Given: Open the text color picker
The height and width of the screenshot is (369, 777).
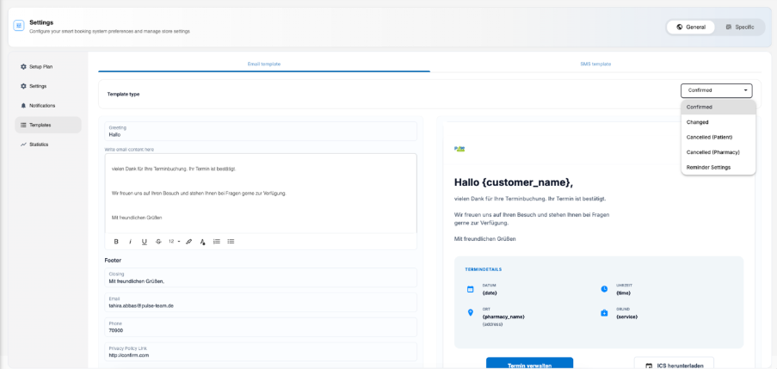Looking at the screenshot, I should 202,242.
